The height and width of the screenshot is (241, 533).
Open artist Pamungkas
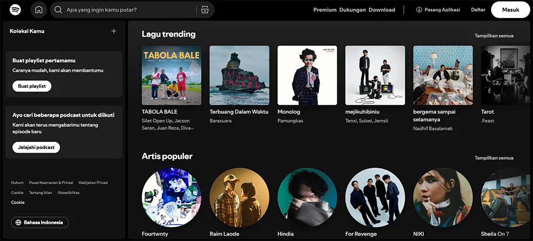290,121
